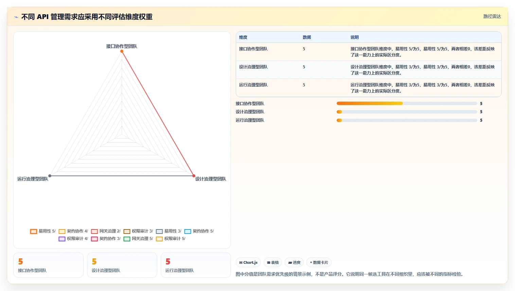Click the 运行治理型团队 row description text
The image size is (515, 291).
[x=423, y=88]
